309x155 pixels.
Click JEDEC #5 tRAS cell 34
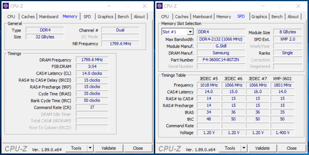(x=209, y=112)
